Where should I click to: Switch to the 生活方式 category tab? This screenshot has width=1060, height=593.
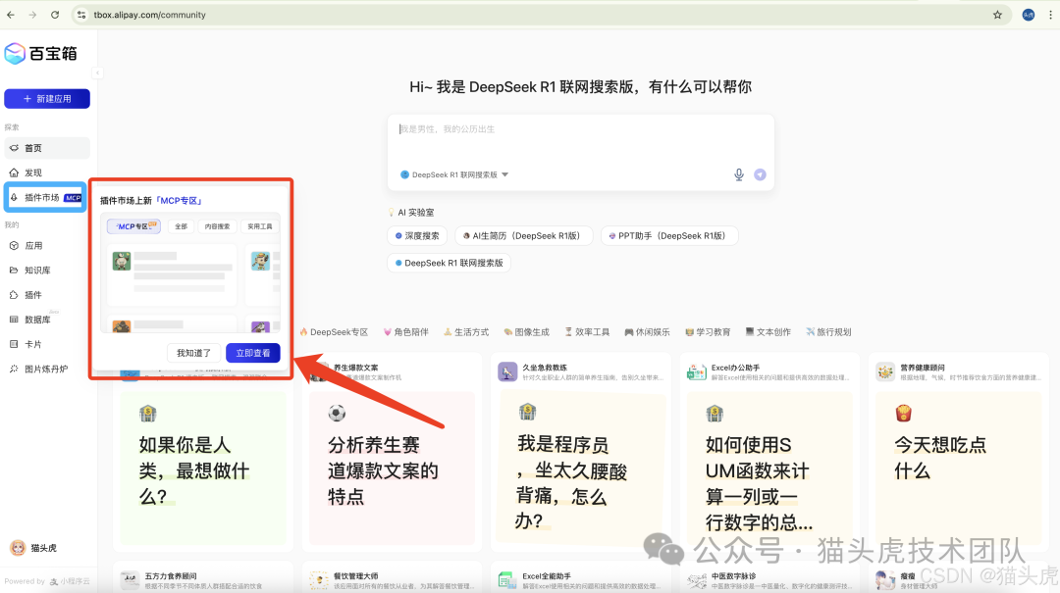click(x=466, y=332)
